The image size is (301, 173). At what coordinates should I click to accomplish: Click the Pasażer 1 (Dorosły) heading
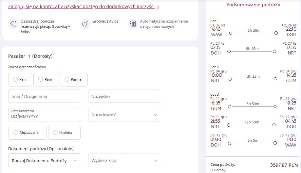coord(30,56)
